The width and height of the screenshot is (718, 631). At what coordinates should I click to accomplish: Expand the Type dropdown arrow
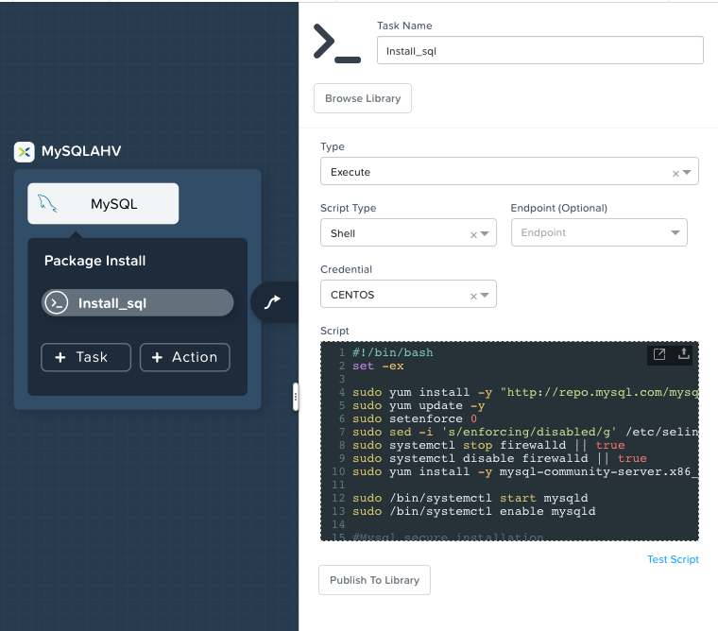click(687, 172)
